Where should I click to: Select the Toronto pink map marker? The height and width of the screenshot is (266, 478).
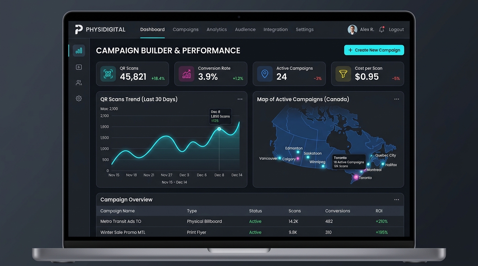[x=356, y=177]
